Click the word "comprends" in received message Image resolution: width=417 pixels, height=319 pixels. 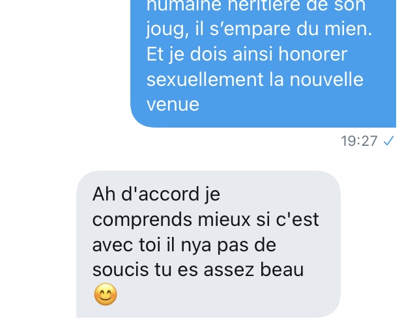142,221
